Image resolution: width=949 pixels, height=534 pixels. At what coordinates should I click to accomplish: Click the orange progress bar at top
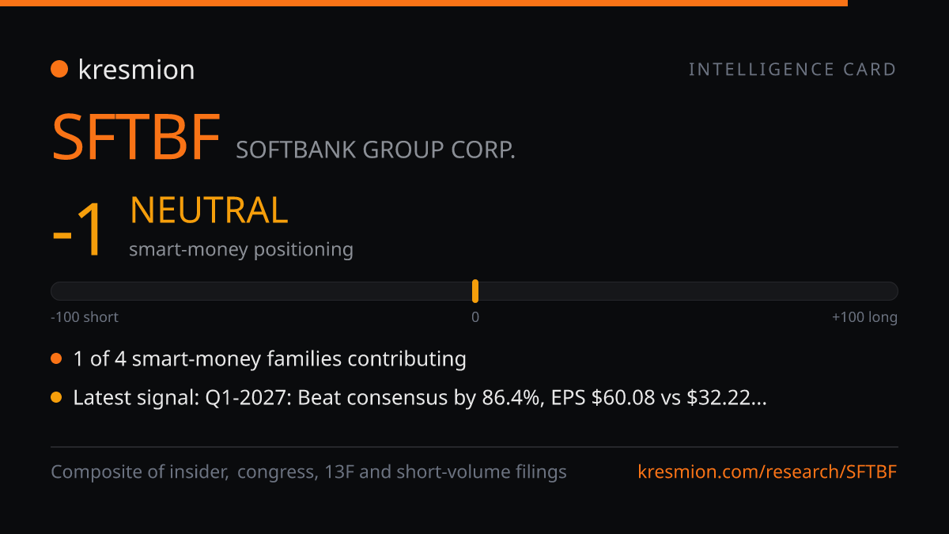424,3
